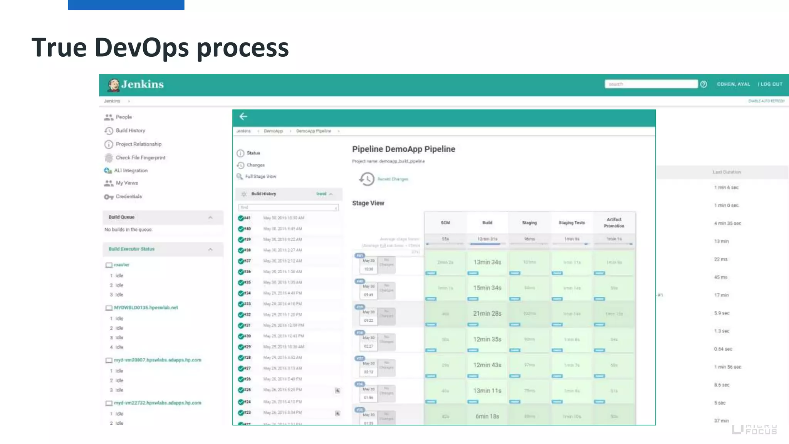
Task: Click the Jenkins logo in the header
Action: click(136, 84)
